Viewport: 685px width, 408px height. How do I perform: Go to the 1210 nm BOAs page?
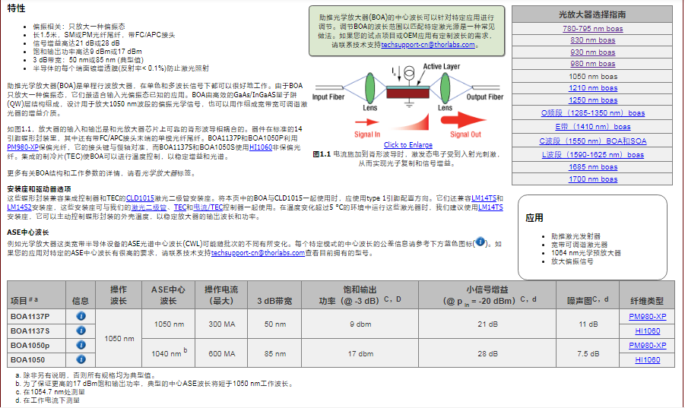coord(592,88)
